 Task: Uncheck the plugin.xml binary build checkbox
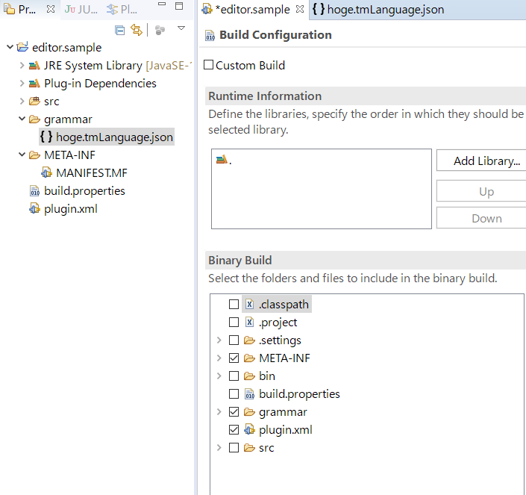234,429
